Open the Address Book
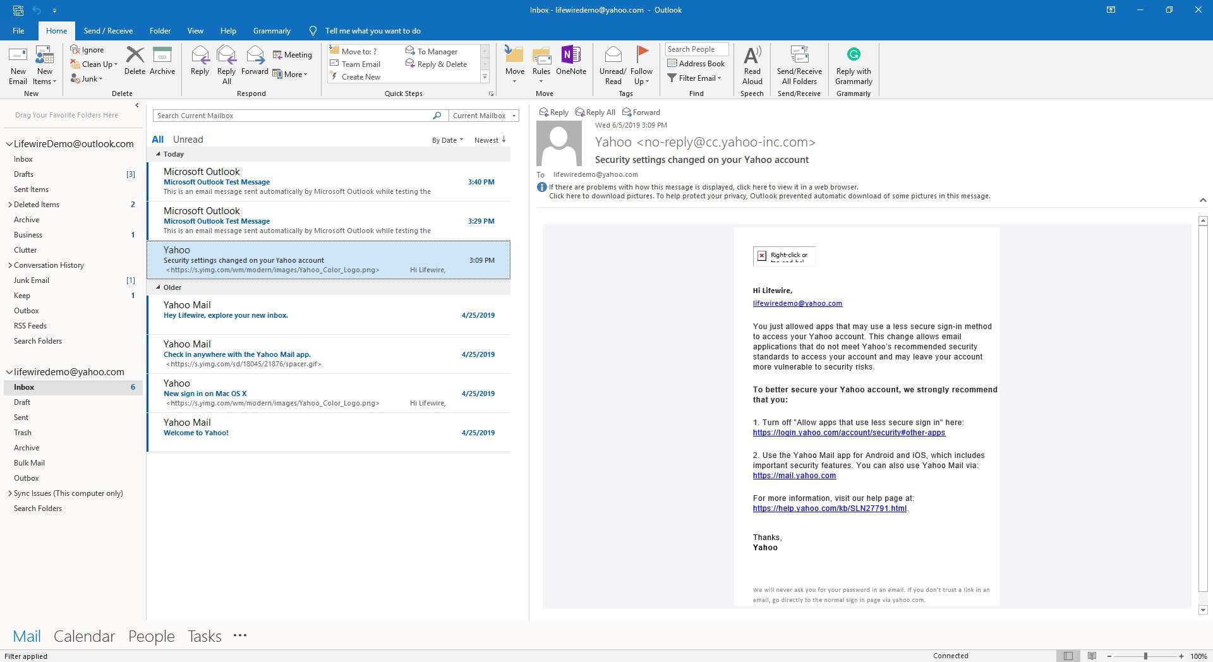 [x=696, y=63]
